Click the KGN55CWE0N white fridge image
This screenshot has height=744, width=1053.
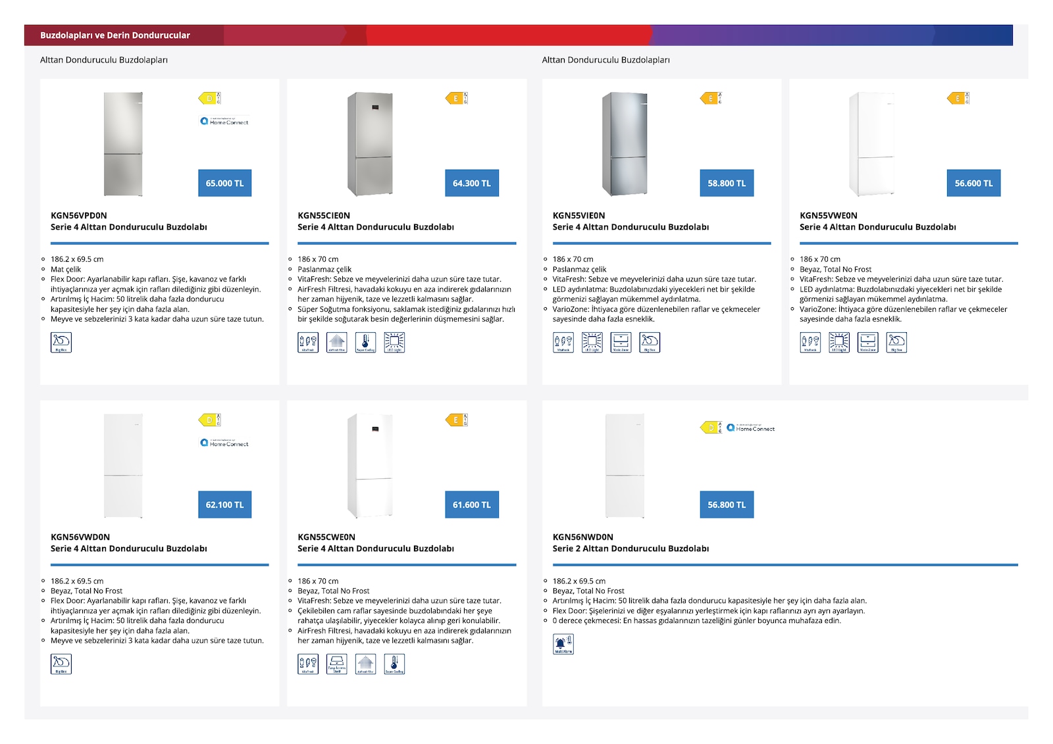(x=370, y=466)
